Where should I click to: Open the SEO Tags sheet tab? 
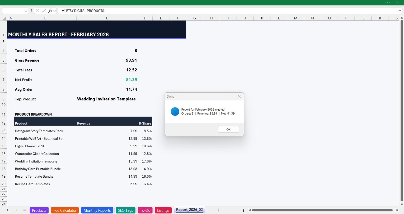[125, 210]
